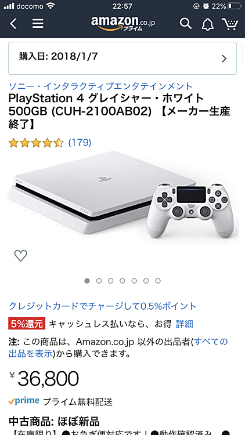Expand the 購入日 2018/1/7 purchase row
This screenshot has height=435, width=245.
[123, 58]
